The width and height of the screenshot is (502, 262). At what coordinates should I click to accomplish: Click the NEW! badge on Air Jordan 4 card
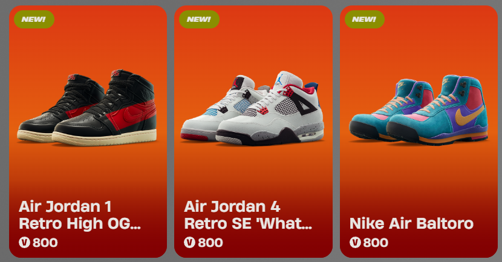(x=199, y=19)
